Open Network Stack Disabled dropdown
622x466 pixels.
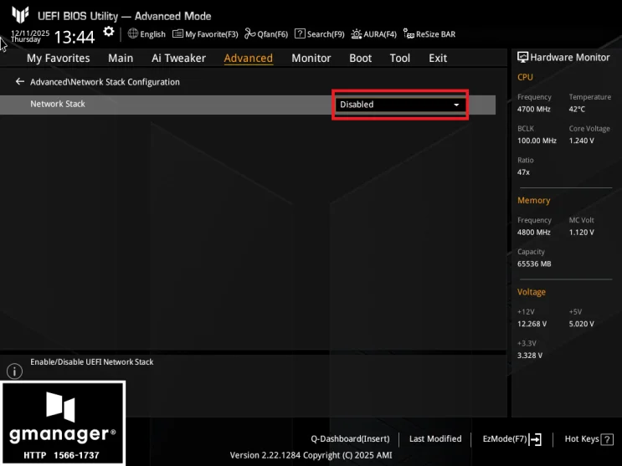tap(400, 105)
